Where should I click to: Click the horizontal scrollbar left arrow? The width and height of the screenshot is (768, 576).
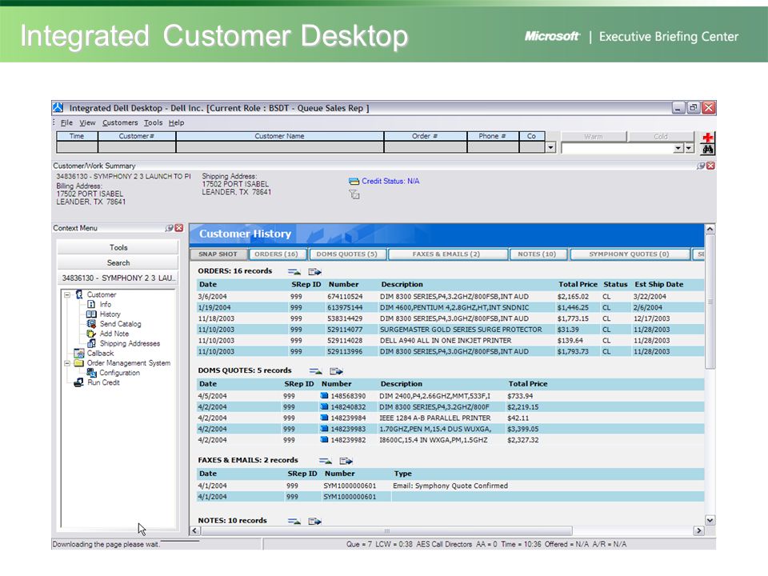click(x=195, y=530)
